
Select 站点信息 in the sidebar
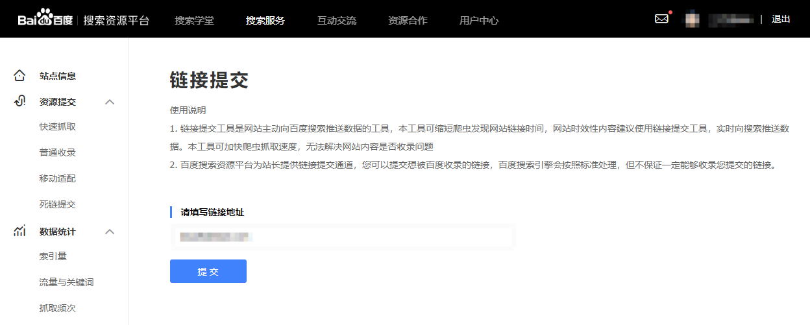(x=58, y=76)
